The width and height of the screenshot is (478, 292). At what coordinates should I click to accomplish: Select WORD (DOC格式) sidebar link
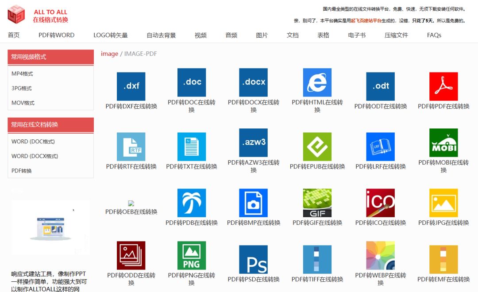33,142
